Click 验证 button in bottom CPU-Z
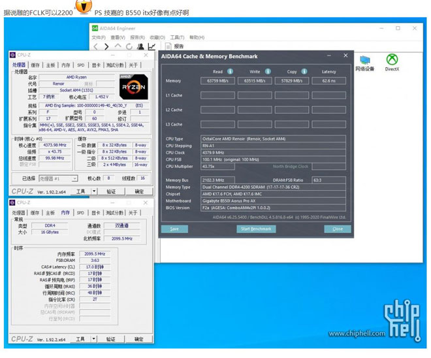The width and height of the screenshot is (431, 358). point(111,339)
